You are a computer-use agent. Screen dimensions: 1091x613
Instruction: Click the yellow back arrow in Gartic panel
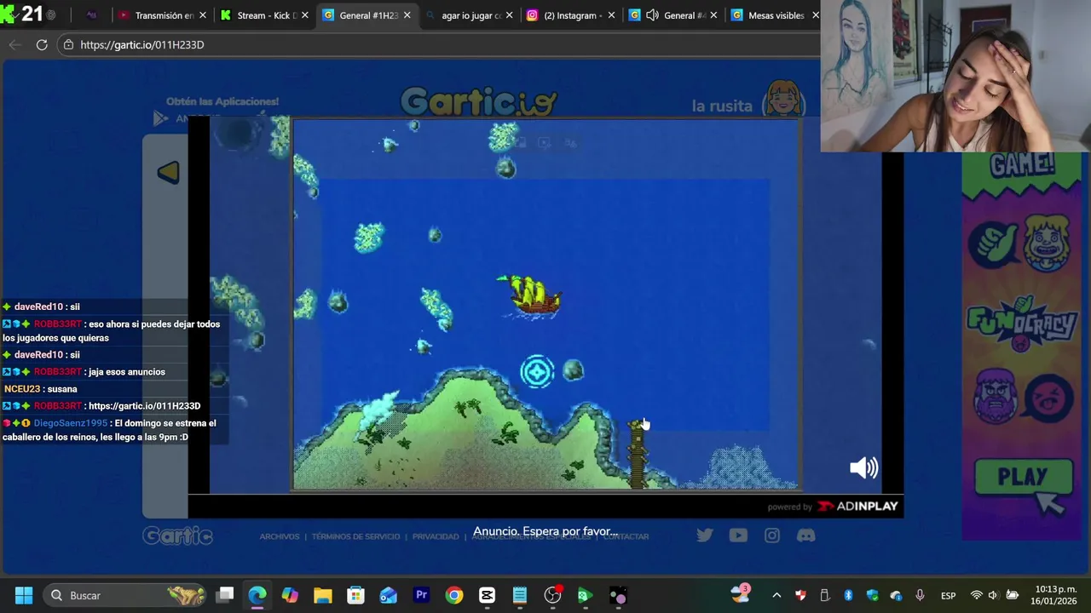pyautogui.click(x=168, y=173)
